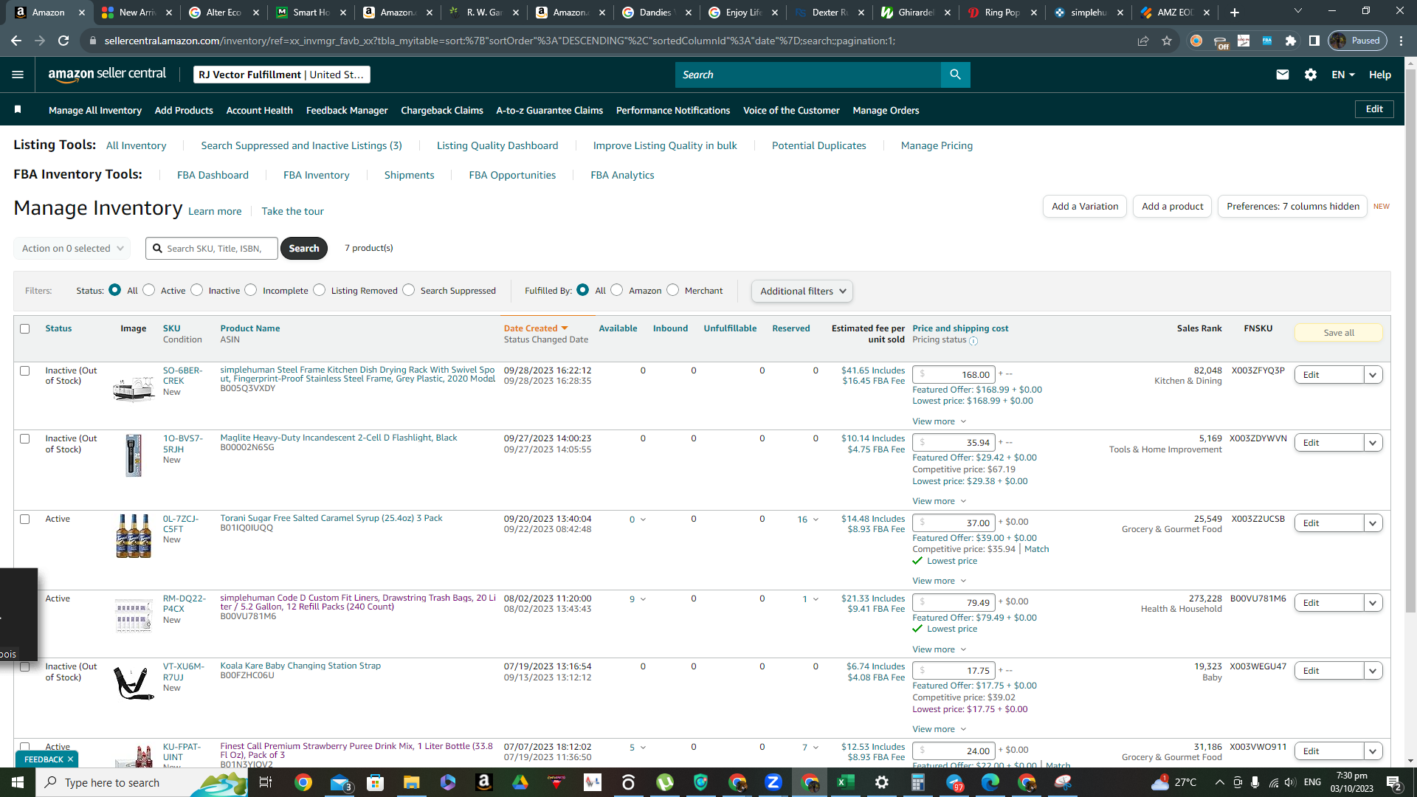Open the Action on 0 selected dropdown
This screenshot has width=1417, height=797.
(72, 249)
